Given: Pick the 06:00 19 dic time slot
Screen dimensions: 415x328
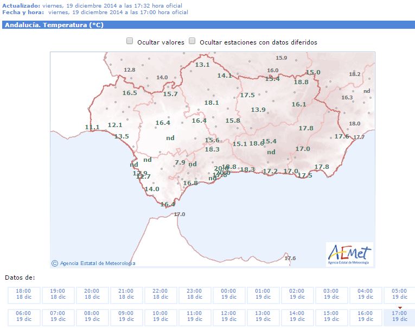Looking at the screenshot, I should tap(23, 317).
